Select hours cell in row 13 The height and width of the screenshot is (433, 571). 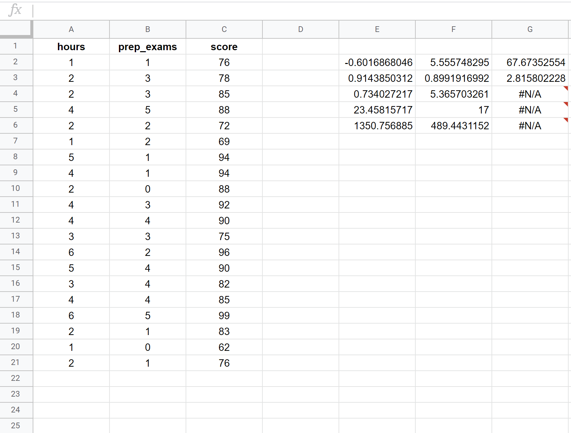click(x=71, y=236)
